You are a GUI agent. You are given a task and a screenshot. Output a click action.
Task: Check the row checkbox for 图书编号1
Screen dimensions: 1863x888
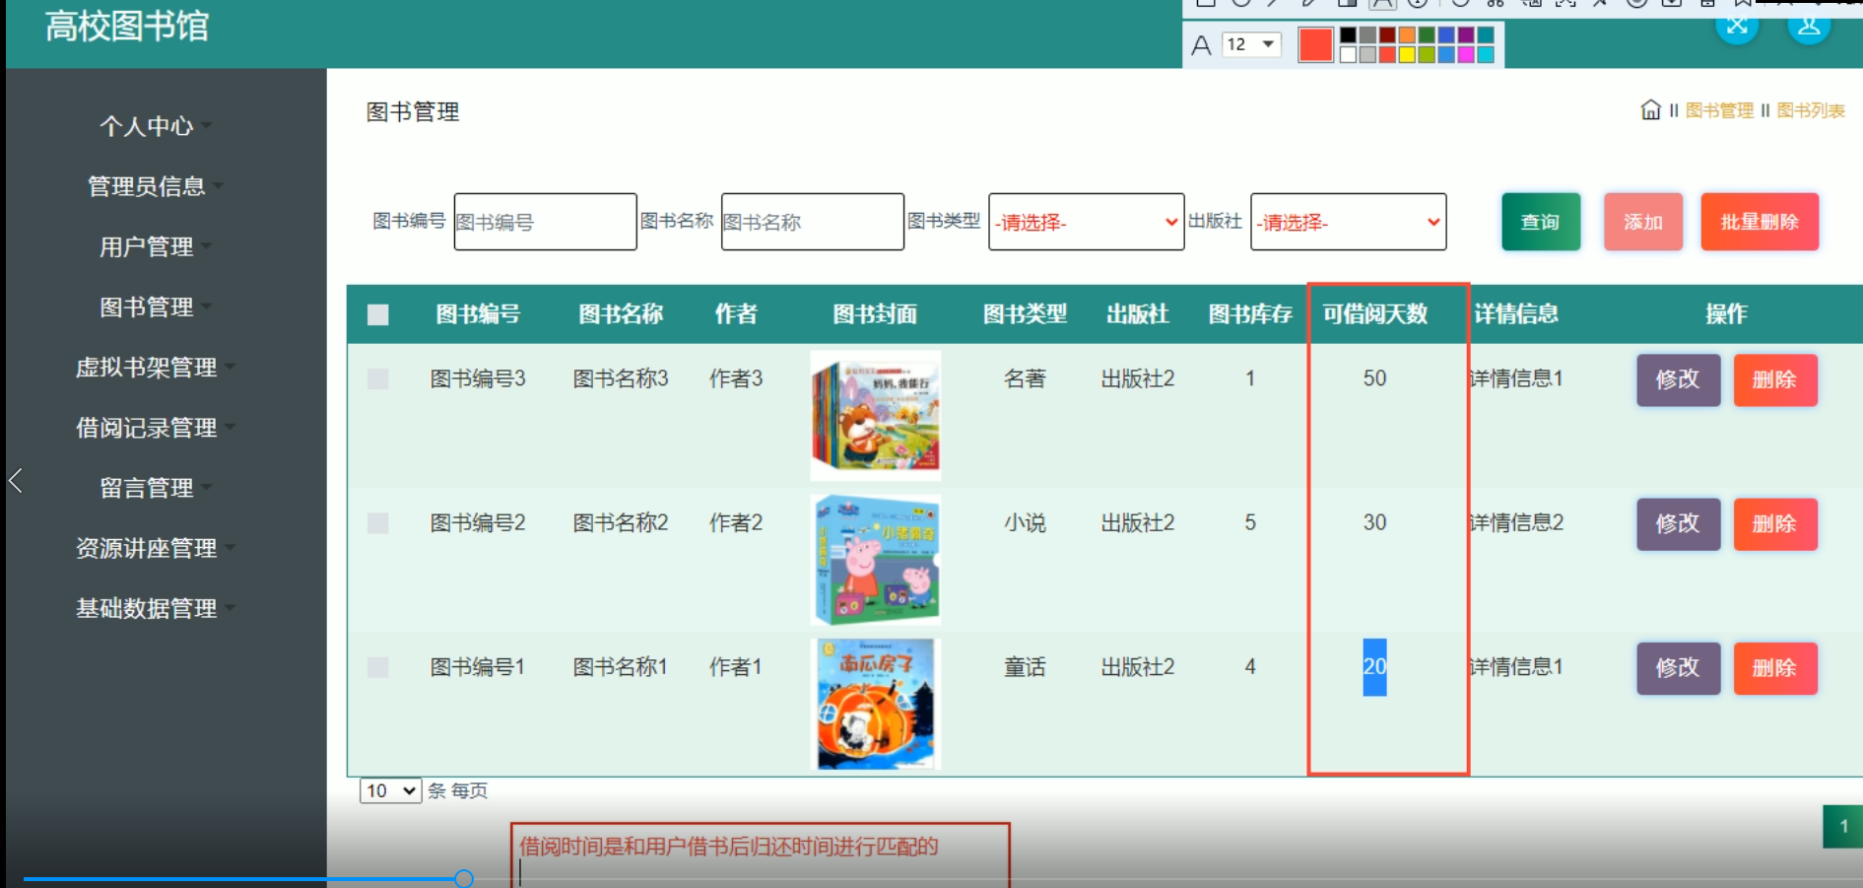(x=377, y=667)
